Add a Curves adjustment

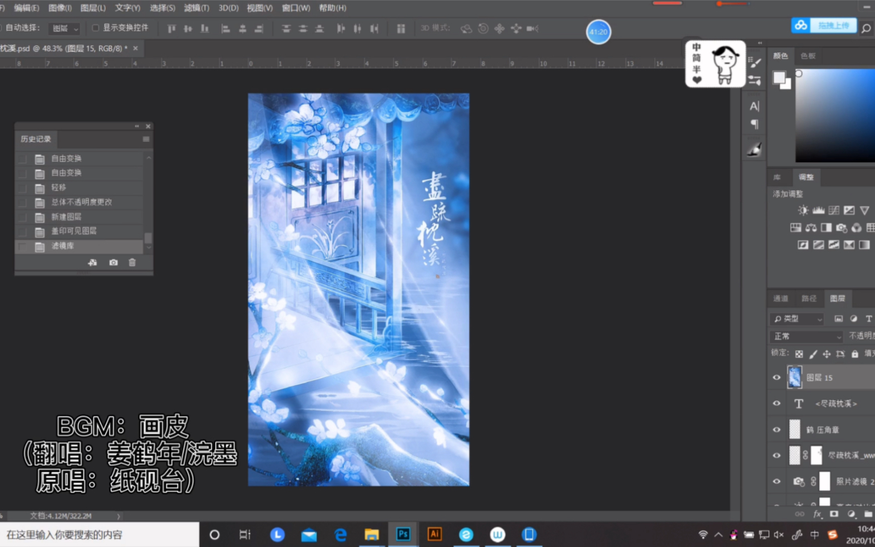tap(834, 210)
